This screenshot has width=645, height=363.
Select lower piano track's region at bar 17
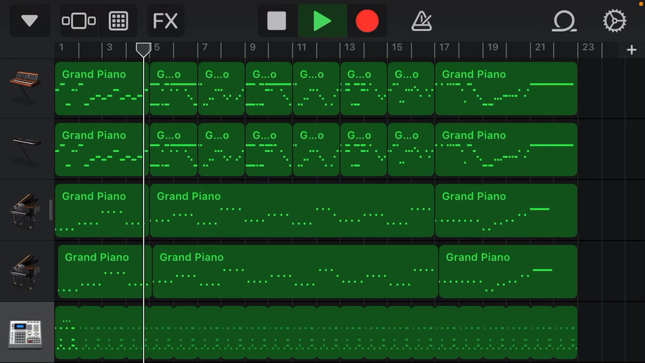(x=508, y=271)
